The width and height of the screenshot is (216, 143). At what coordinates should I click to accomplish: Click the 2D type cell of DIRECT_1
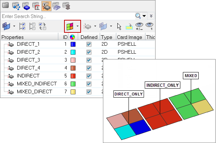[104, 44]
